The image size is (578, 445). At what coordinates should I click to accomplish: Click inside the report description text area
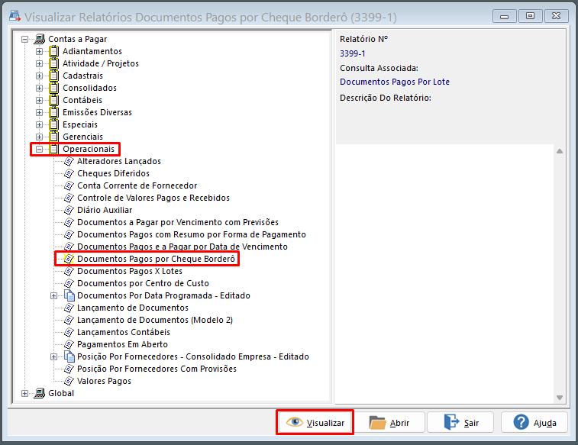coord(444,274)
